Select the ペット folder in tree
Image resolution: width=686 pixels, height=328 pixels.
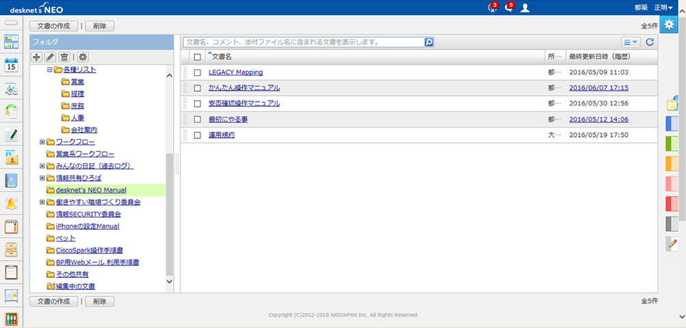tap(65, 238)
